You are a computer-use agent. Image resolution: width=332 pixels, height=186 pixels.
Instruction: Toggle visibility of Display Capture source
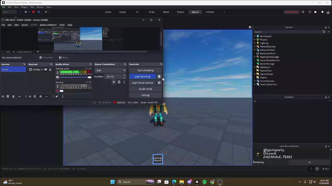click(x=46, y=69)
